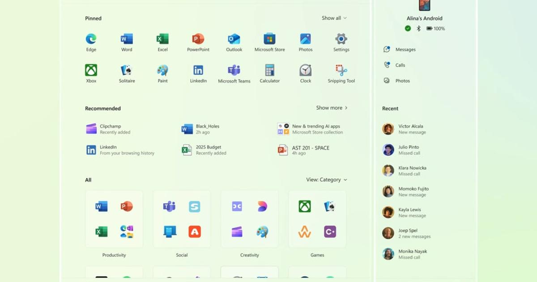Open the Clock app
Image resolution: width=537 pixels, height=282 pixels.
306,74
